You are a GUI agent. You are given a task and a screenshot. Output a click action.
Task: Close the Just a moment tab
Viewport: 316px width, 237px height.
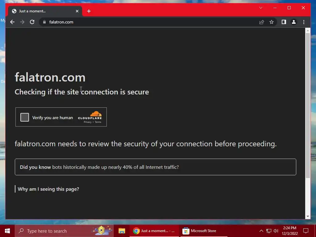tap(77, 11)
